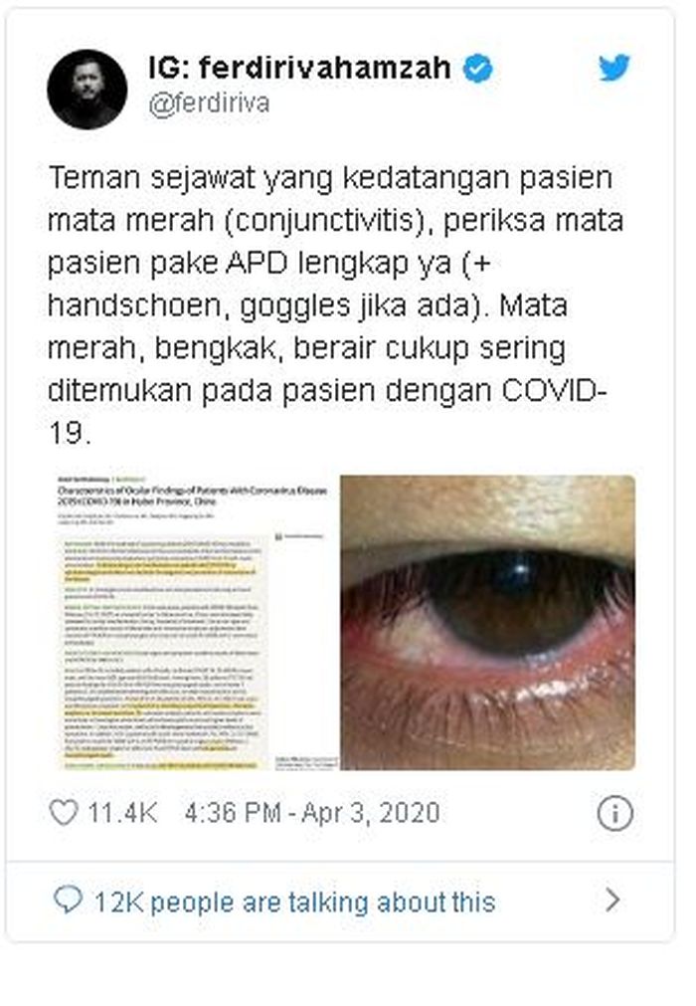Open the tweet info circle icon

tap(614, 813)
